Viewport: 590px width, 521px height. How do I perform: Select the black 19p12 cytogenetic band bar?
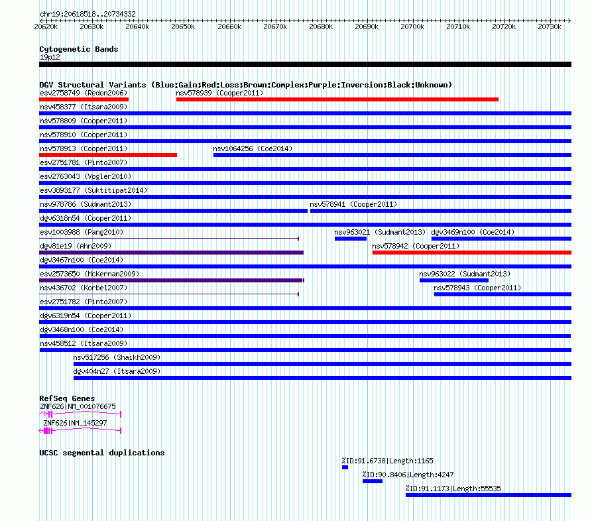tap(305, 64)
